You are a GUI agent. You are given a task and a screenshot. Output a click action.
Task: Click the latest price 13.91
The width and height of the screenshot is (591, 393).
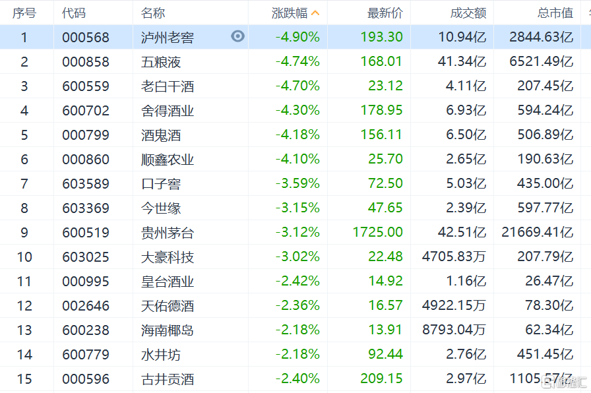(386, 330)
